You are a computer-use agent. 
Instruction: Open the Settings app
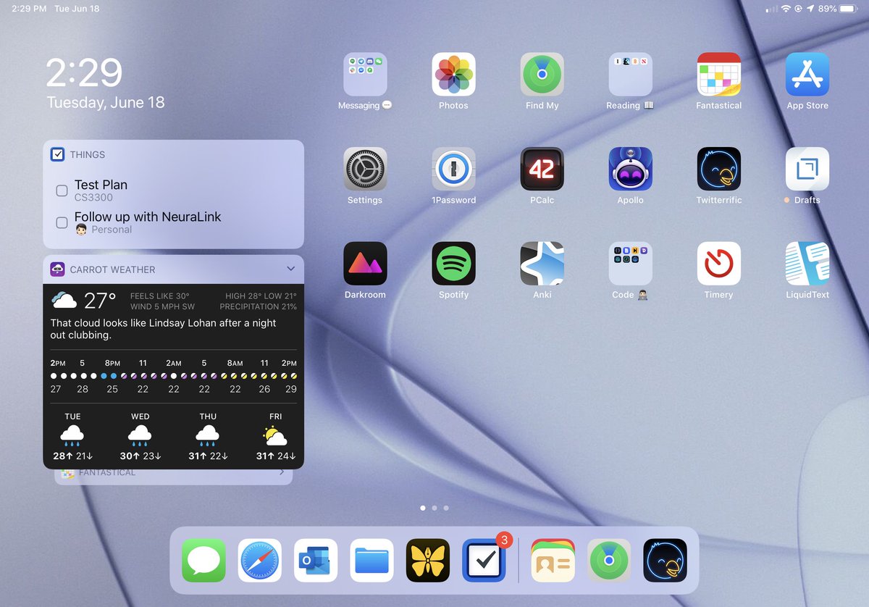365,169
